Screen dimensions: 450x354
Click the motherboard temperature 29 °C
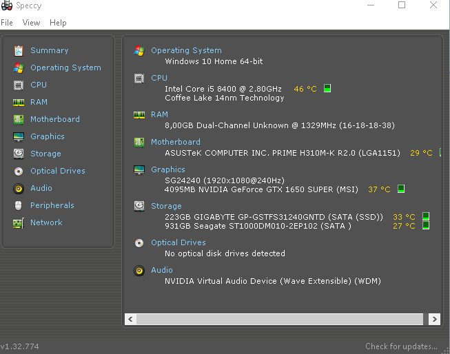(x=421, y=153)
